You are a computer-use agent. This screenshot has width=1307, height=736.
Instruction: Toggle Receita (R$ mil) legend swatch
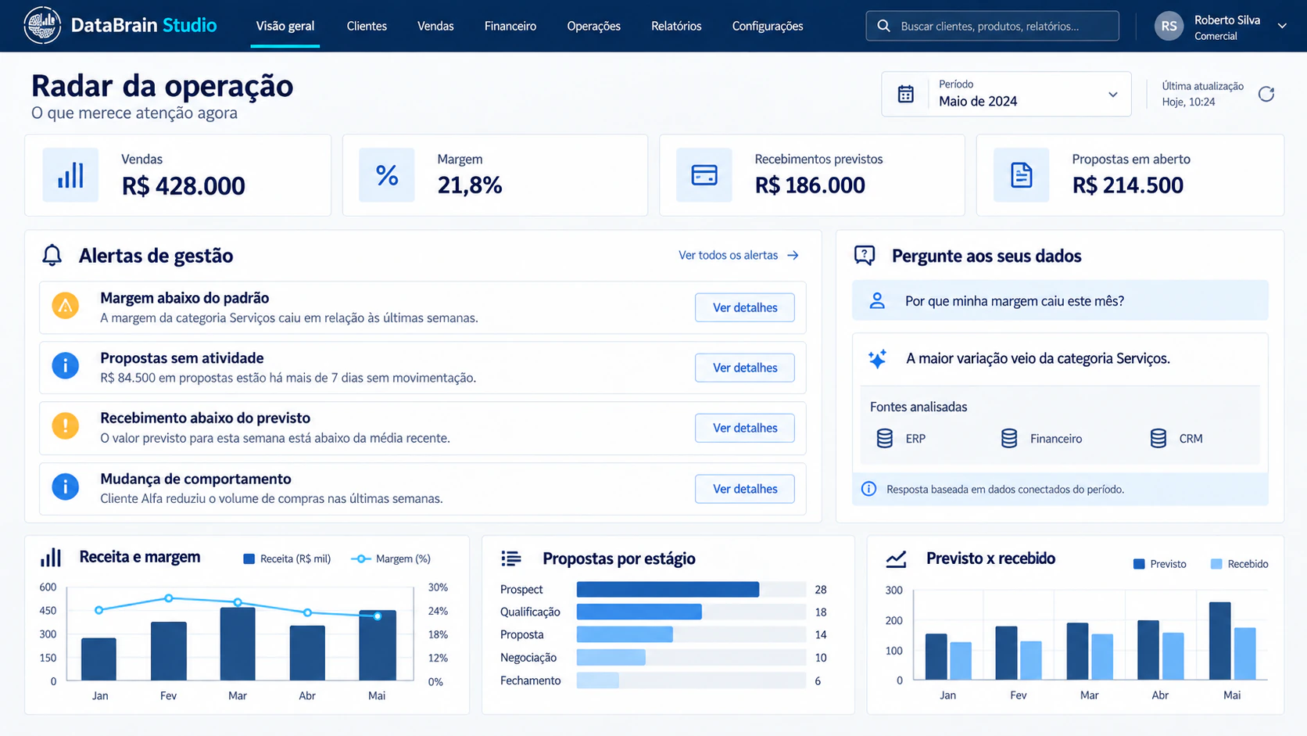(249, 558)
